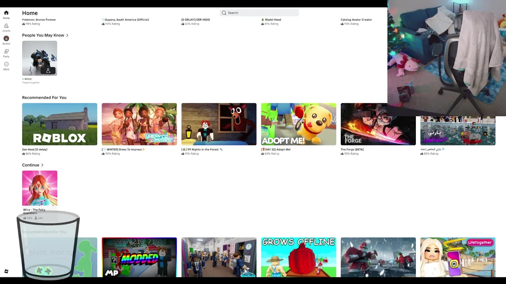Click the Pokemon: Bronze Forever title
This screenshot has width=506, height=284.
[x=39, y=20]
